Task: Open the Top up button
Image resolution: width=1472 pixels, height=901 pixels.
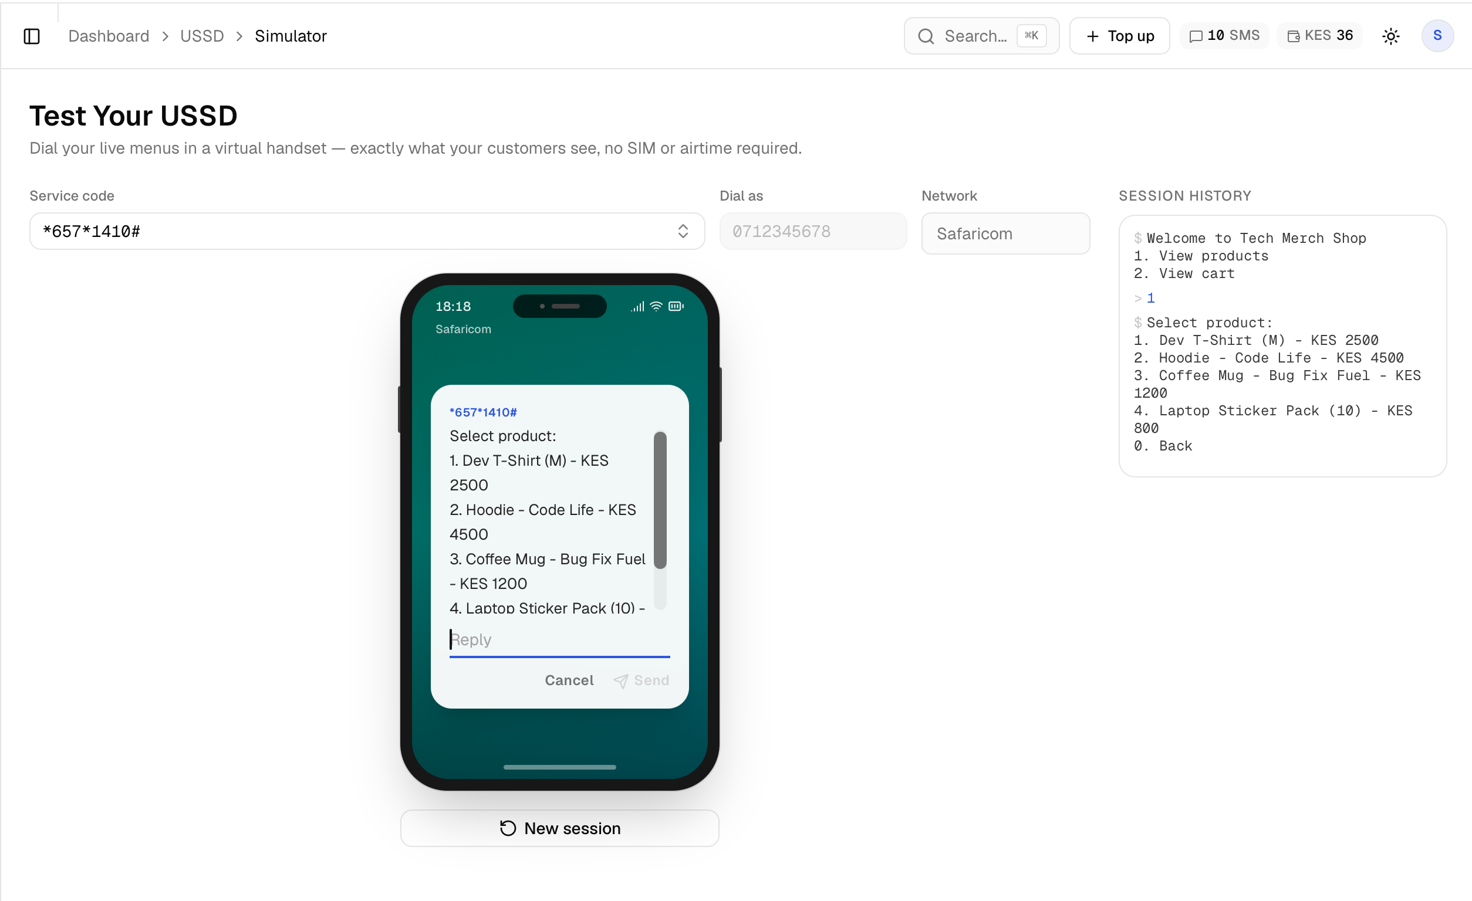Action: 1119,36
